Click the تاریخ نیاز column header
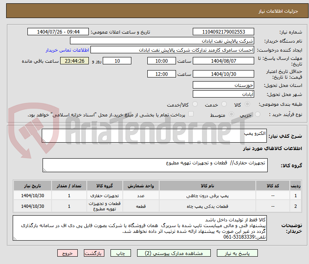This screenshot has width=309, height=264. (32, 186)
